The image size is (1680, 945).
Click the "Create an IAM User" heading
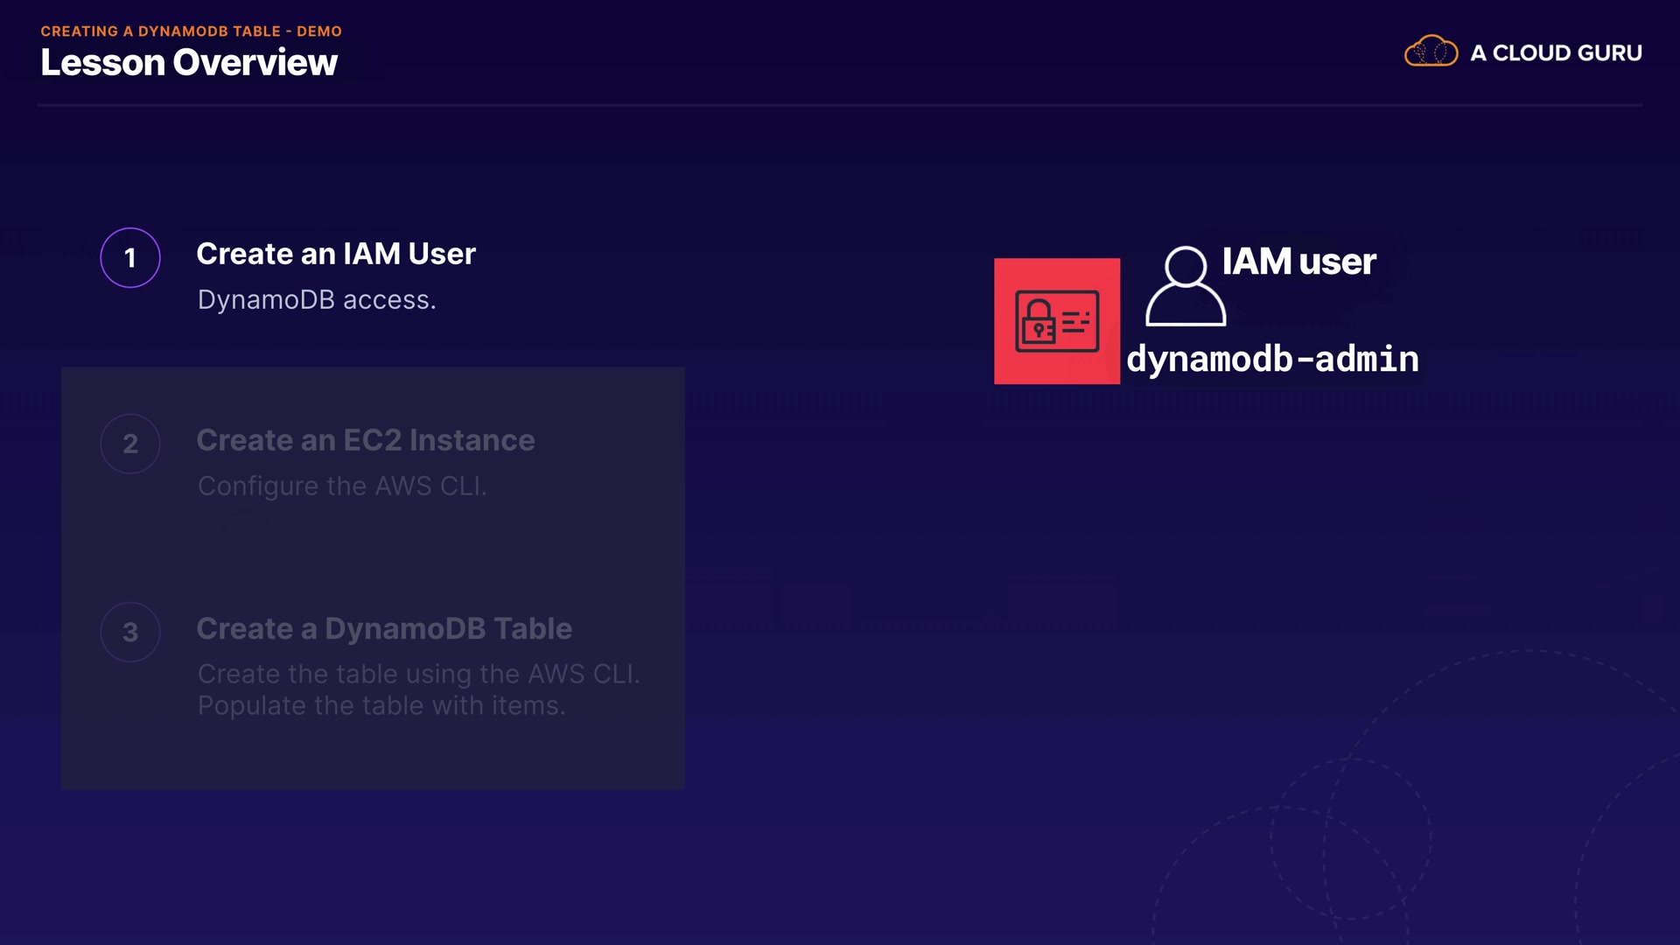point(336,254)
